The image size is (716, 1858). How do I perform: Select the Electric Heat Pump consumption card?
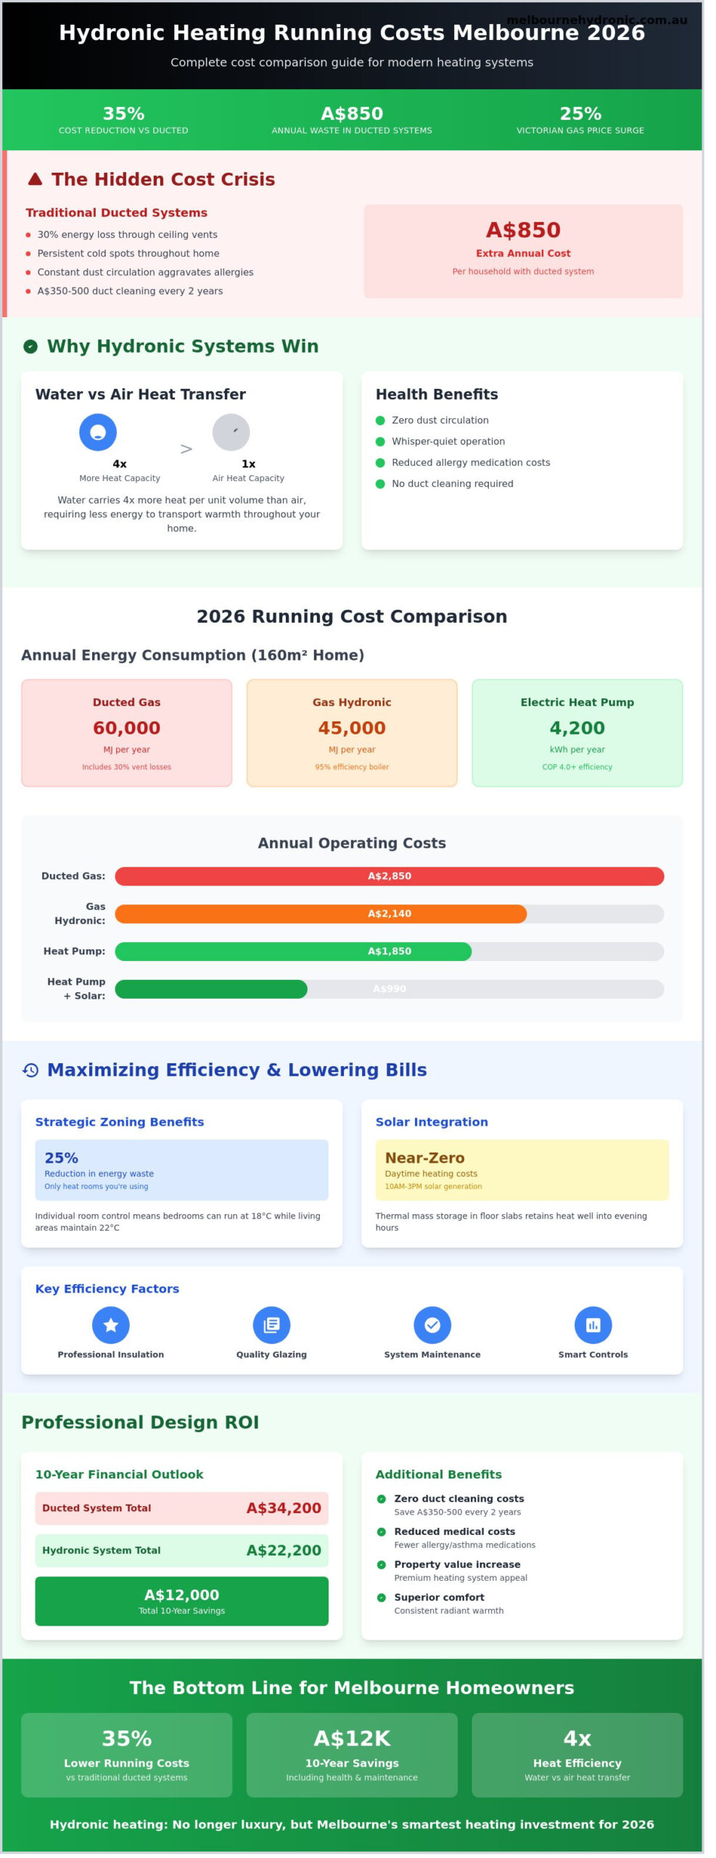click(x=577, y=733)
